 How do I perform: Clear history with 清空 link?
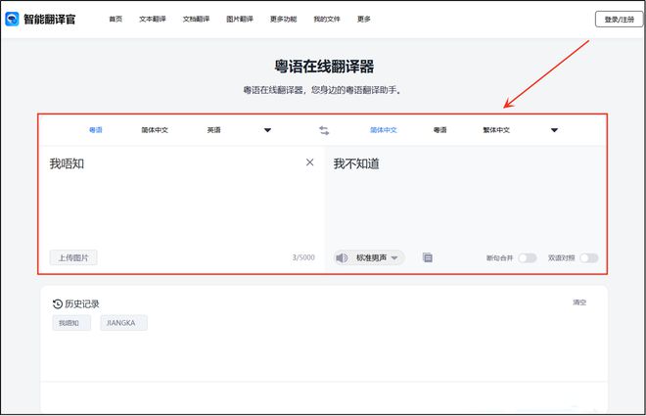[x=579, y=302]
